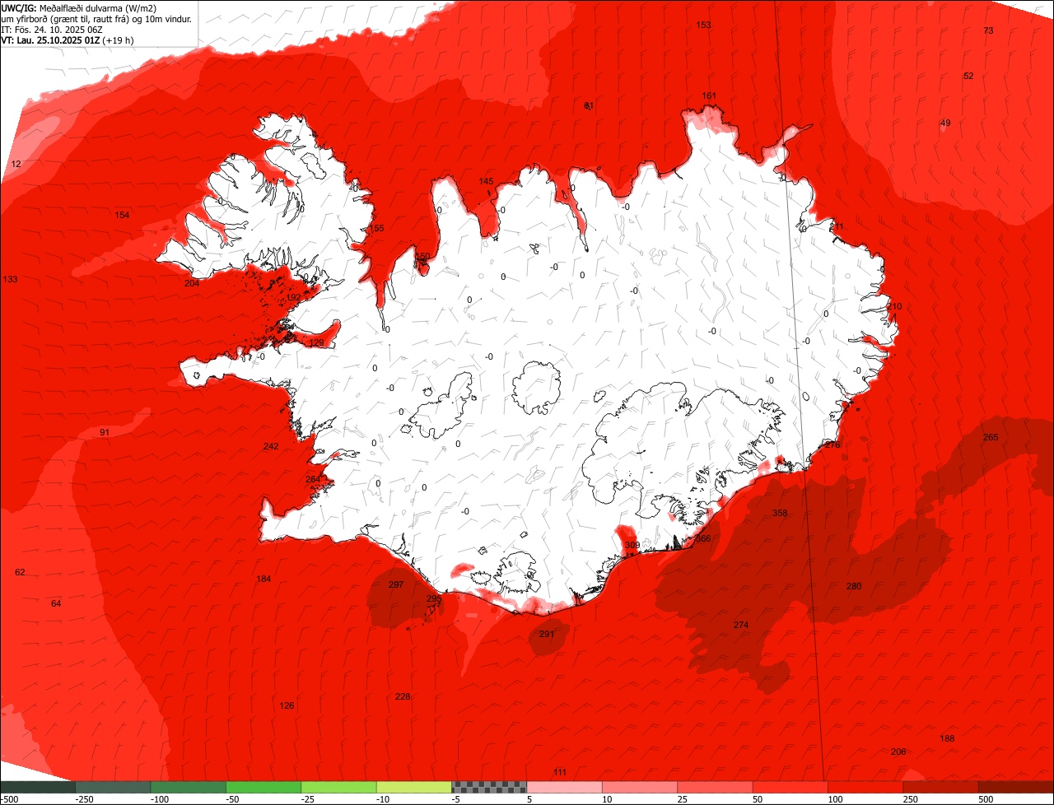This screenshot has width=1054, height=805.
Task: Click the map value 206
Action: [898, 751]
